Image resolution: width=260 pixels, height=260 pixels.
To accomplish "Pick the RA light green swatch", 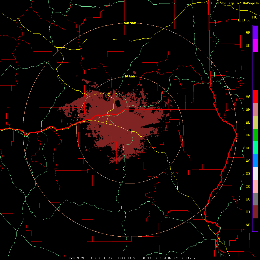I will [x=255, y=148].
